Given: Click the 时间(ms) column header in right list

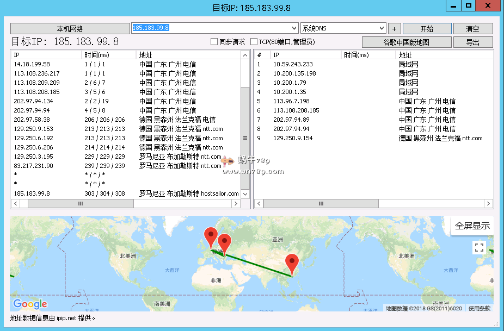Looking at the screenshot, I should tap(368, 55).
